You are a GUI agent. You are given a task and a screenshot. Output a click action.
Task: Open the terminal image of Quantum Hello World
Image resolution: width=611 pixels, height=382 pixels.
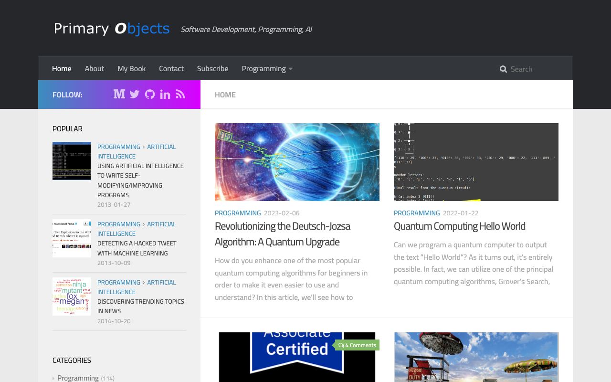[x=476, y=162]
